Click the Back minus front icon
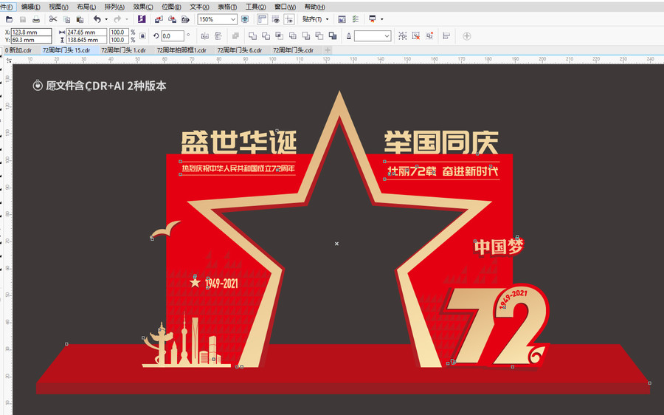This screenshot has height=415, width=664. tap(319, 36)
